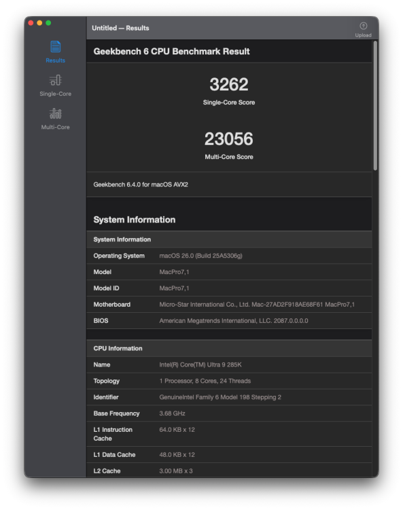The width and height of the screenshot is (403, 510).
Task: Click the 'Geekbench 6 CPU Benchmark Result' heading
Action: (171, 52)
